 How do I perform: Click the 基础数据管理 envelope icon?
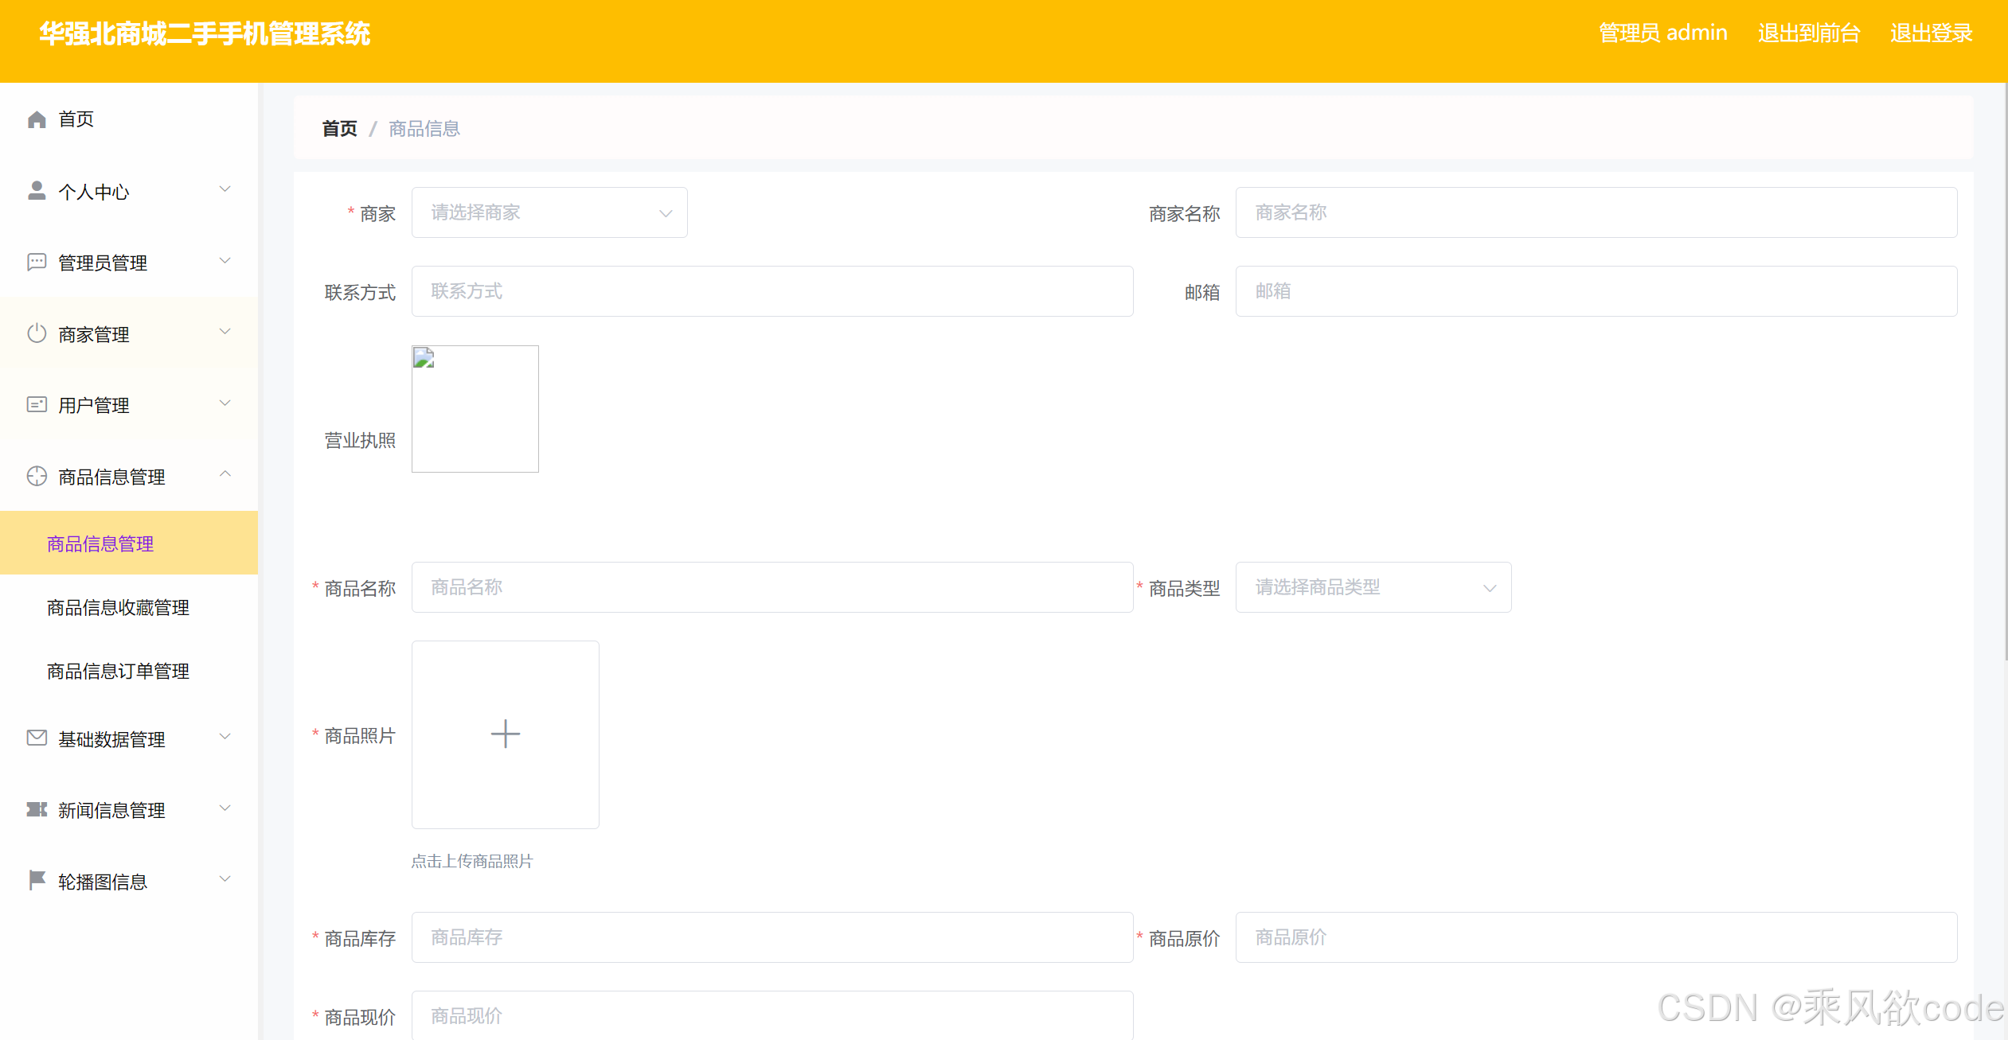37,738
